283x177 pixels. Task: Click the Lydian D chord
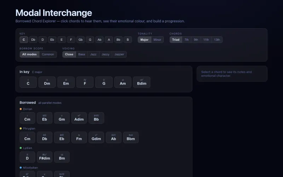tap(28, 157)
